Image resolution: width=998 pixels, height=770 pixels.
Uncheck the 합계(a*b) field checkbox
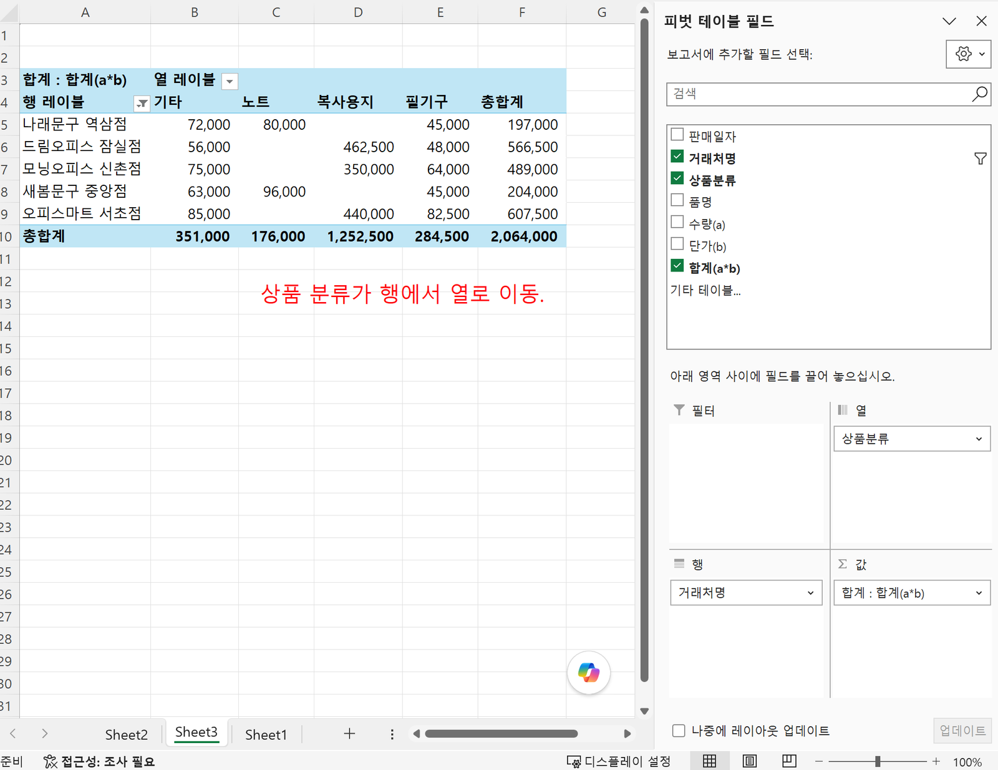click(677, 266)
